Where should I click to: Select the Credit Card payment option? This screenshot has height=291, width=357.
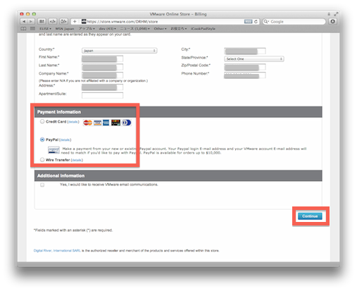(x=42, y=121)
